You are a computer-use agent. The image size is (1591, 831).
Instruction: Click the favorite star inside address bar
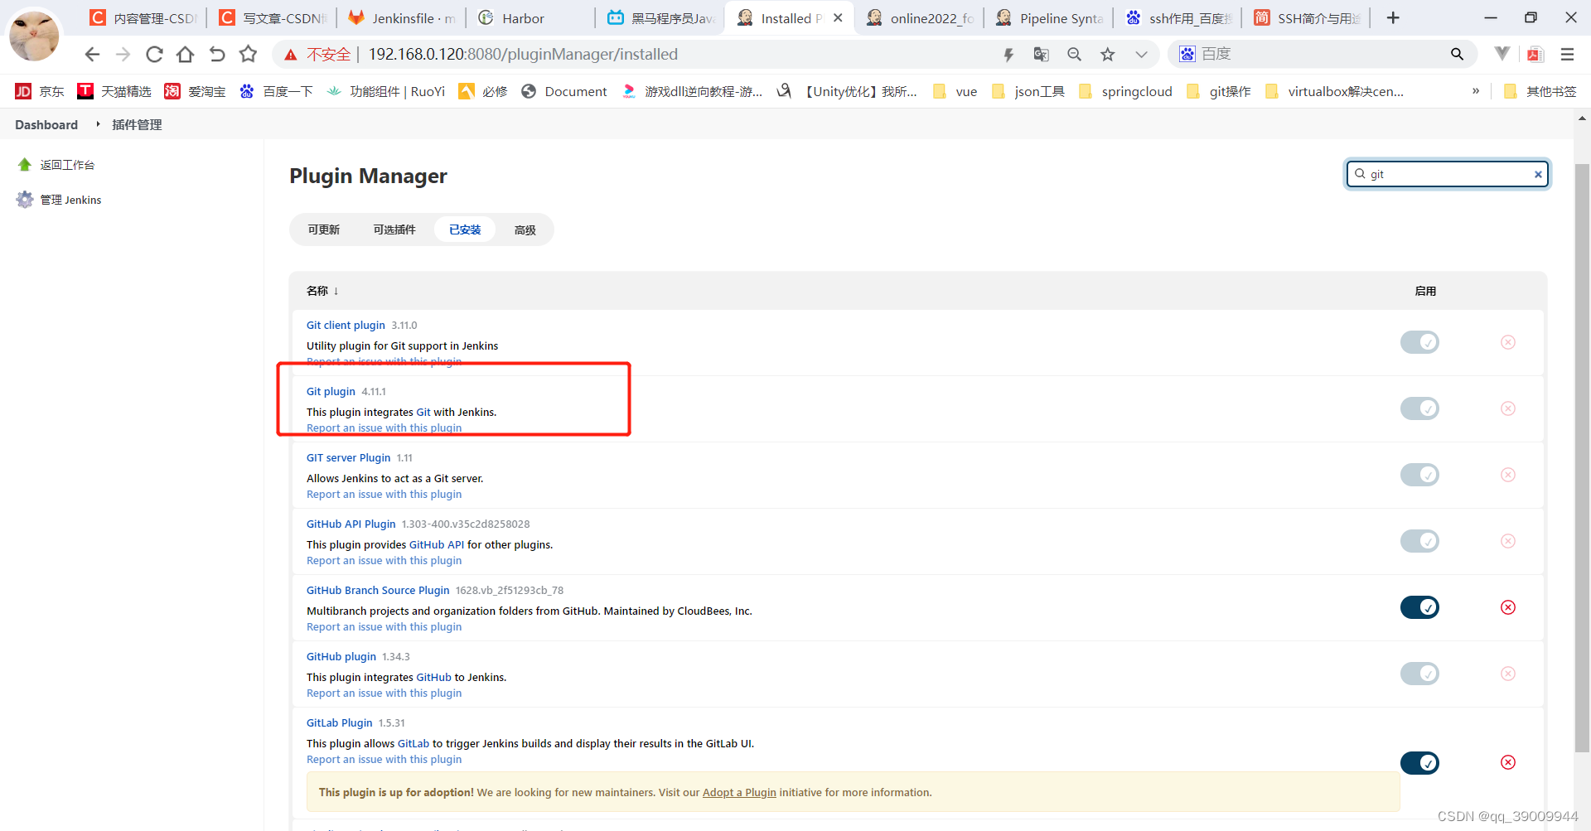click(1108, 55)
